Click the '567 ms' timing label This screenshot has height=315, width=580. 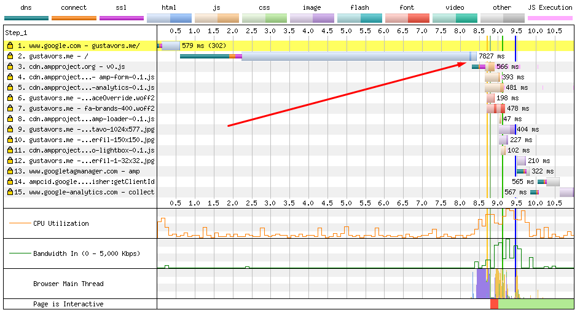pos(515,192)
